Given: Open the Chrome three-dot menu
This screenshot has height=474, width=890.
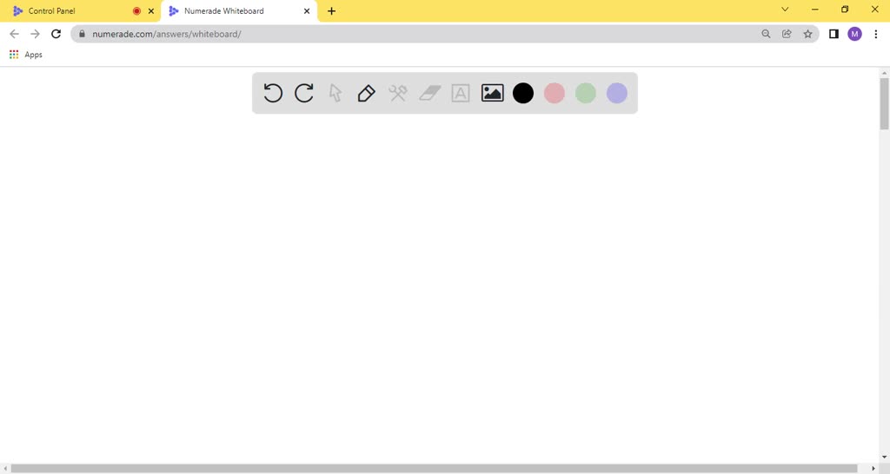Looking at the screenshot, I should pos(875,34).
